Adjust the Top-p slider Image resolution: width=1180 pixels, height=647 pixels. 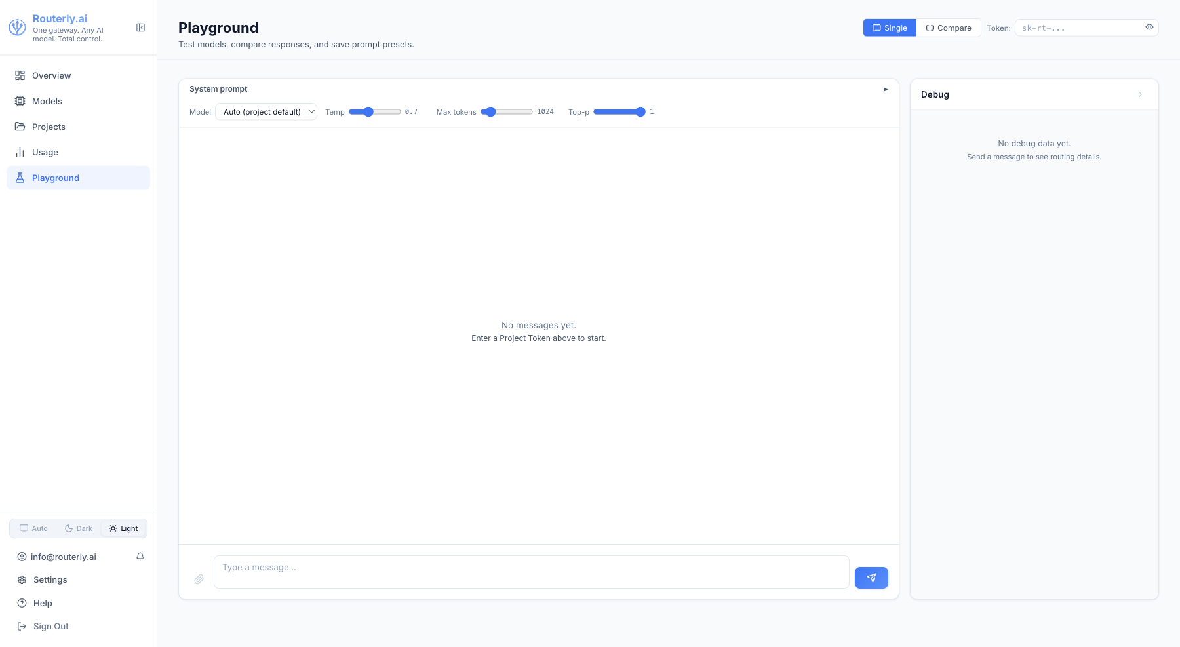tap(619, 112)
